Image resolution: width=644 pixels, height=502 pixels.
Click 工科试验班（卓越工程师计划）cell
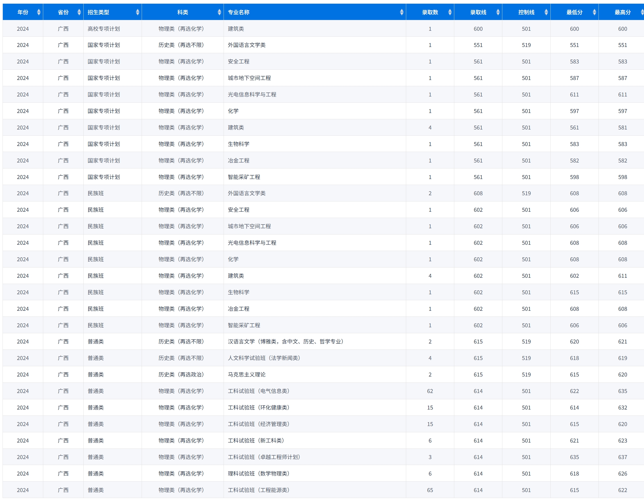pos(264,457)
